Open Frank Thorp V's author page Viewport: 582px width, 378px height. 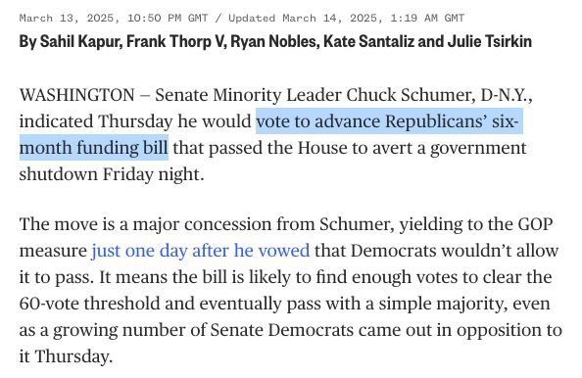click(175, 41)
